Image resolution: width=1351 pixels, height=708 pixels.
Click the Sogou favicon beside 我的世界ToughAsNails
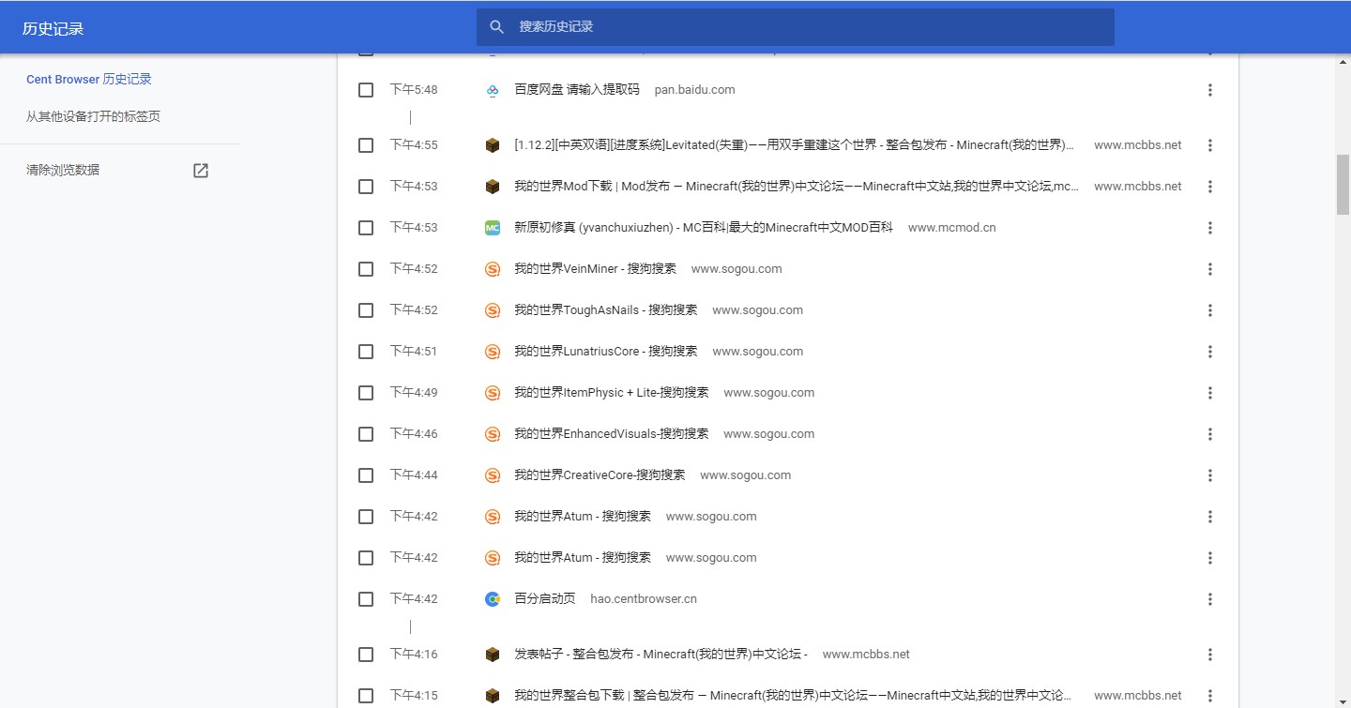493,310
